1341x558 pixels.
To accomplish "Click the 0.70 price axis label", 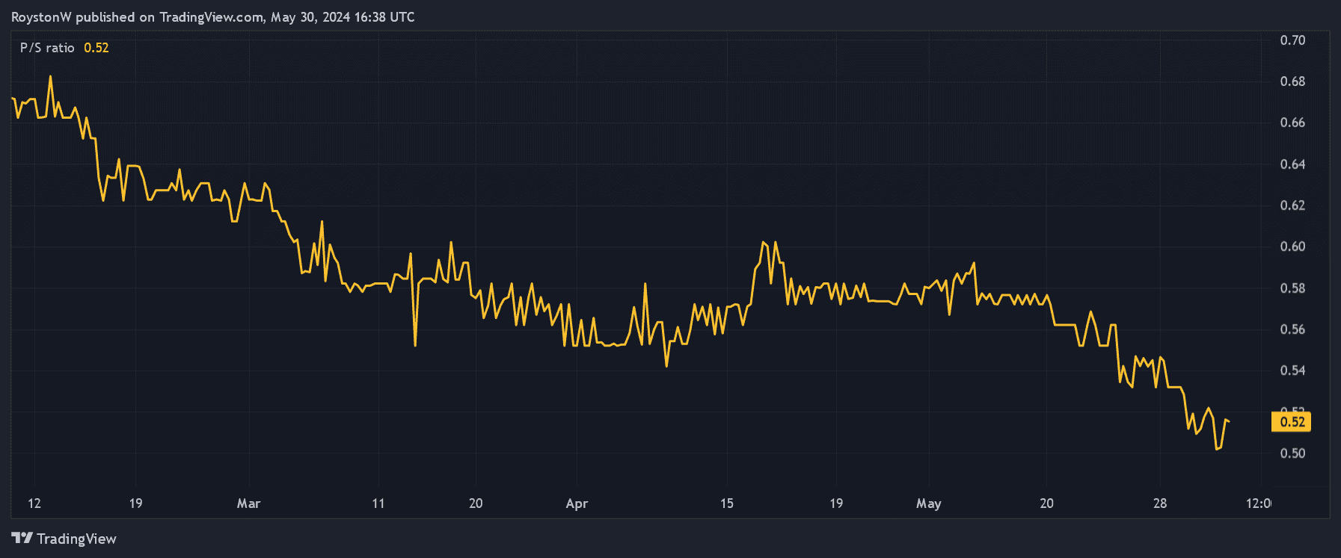I will (x=1292, y=40).
